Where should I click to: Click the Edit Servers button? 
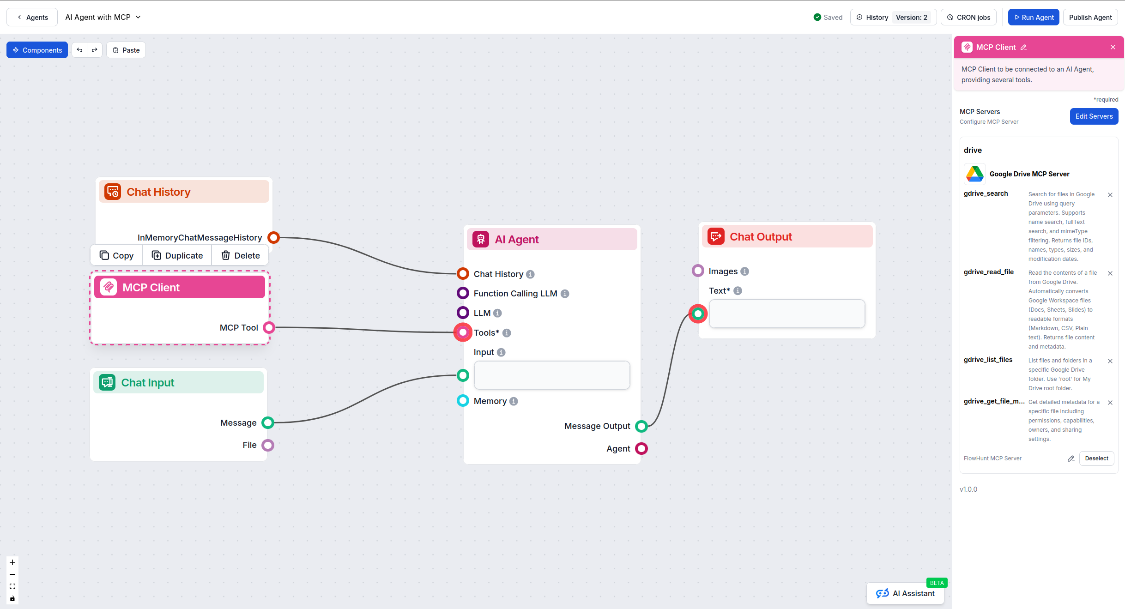[x=1094, y=116]
